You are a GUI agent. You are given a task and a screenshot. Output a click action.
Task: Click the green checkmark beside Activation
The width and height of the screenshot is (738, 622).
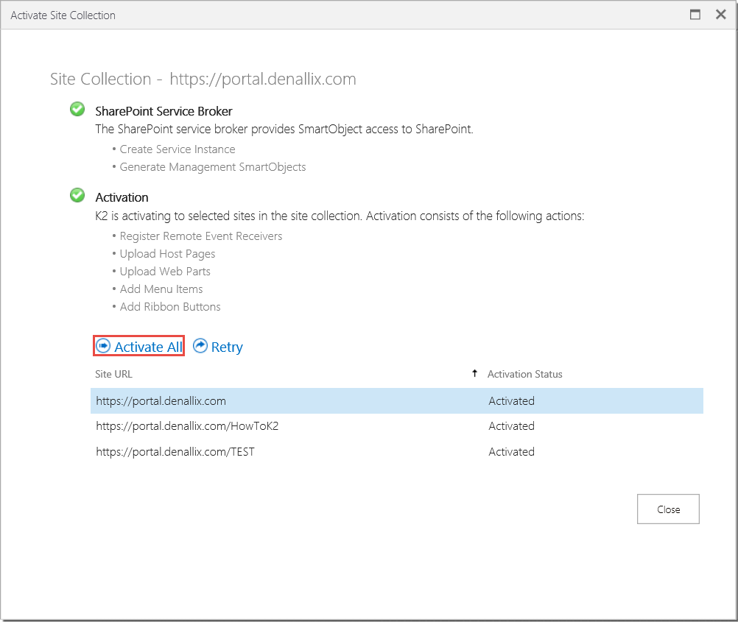(x=77, y=196)
